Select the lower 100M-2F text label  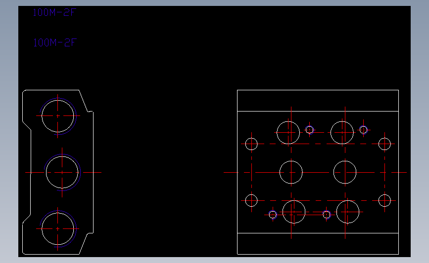[54, 42]
